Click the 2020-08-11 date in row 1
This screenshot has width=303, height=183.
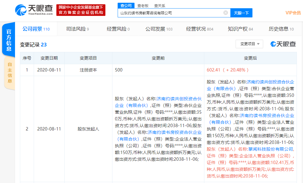[49, 70]
